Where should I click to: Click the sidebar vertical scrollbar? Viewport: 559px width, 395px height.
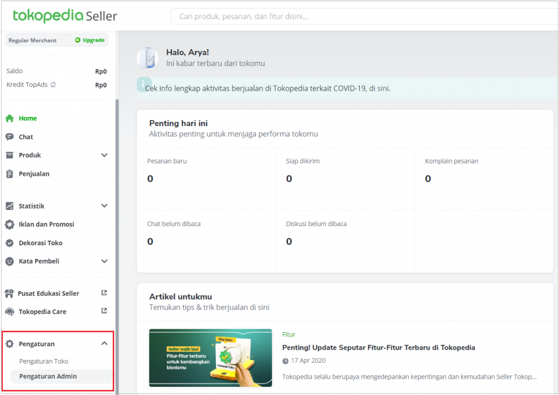coord(117,246)
